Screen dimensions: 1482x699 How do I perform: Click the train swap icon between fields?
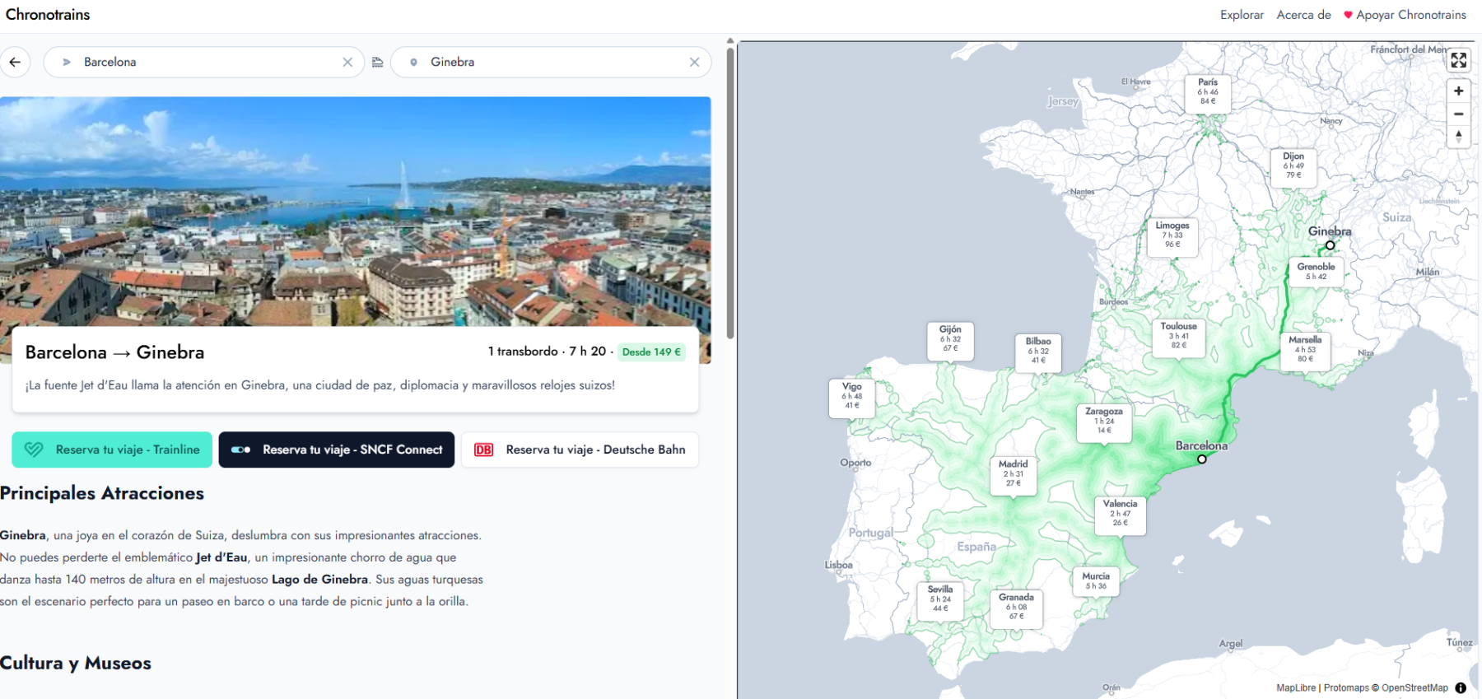377,62
